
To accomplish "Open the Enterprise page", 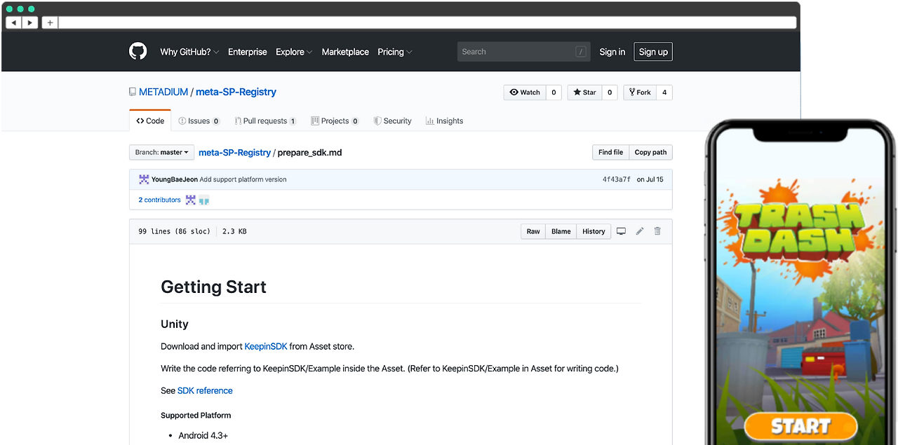I will [x=248, y=52].
